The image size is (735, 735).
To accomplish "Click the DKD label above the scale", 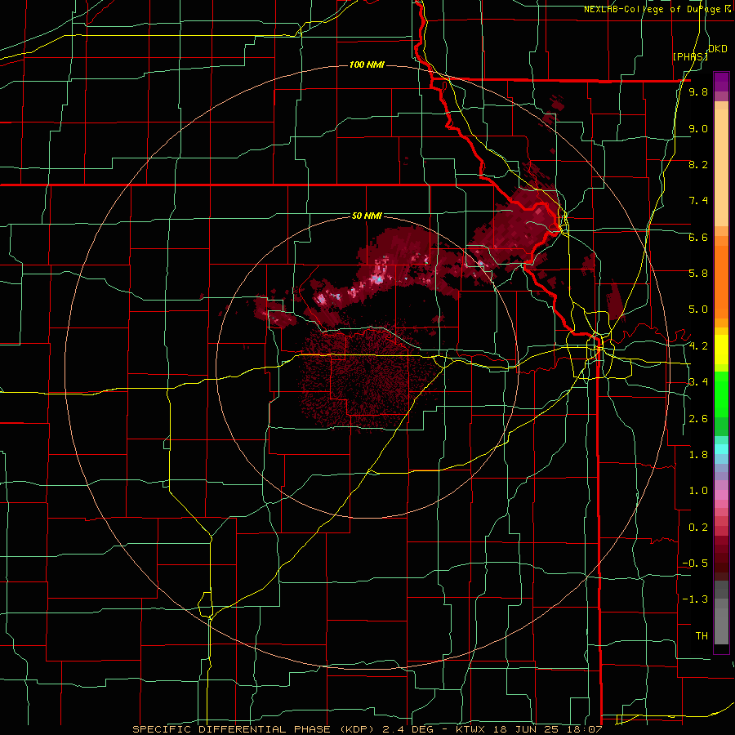I will [718, 49].
